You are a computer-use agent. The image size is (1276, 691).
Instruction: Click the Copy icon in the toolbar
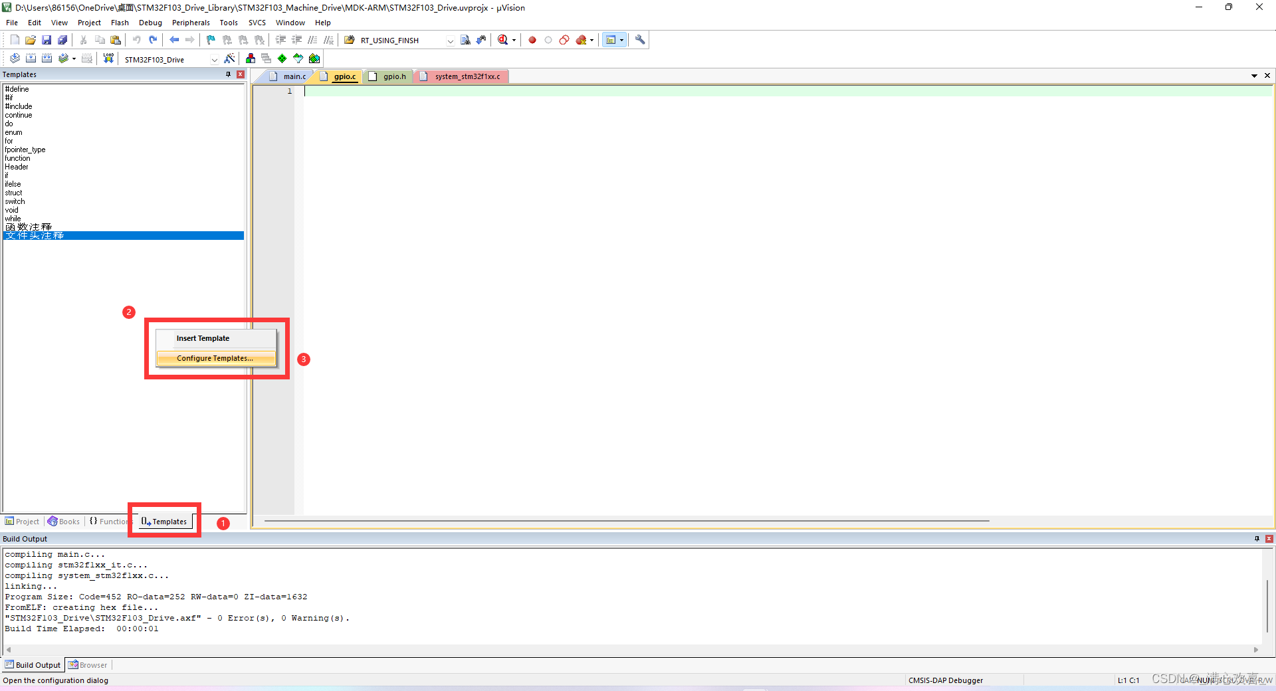(100, 40)
